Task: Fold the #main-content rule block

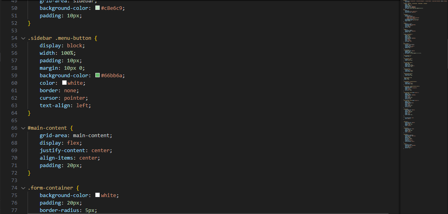Action: (x=23, y=128)
